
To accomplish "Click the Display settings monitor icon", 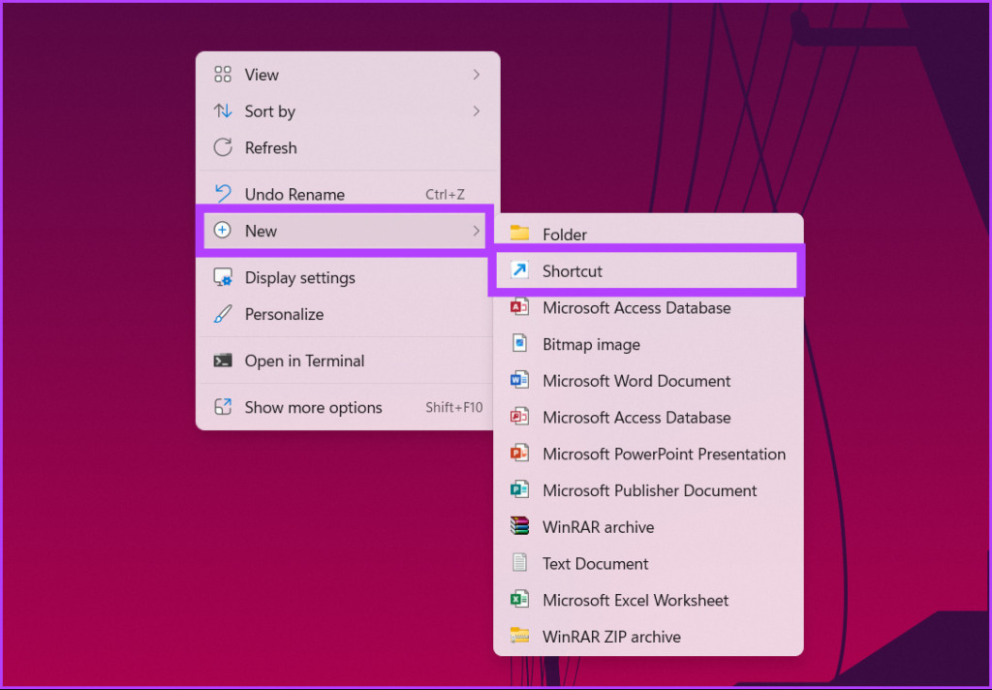I will pos(223,277).
